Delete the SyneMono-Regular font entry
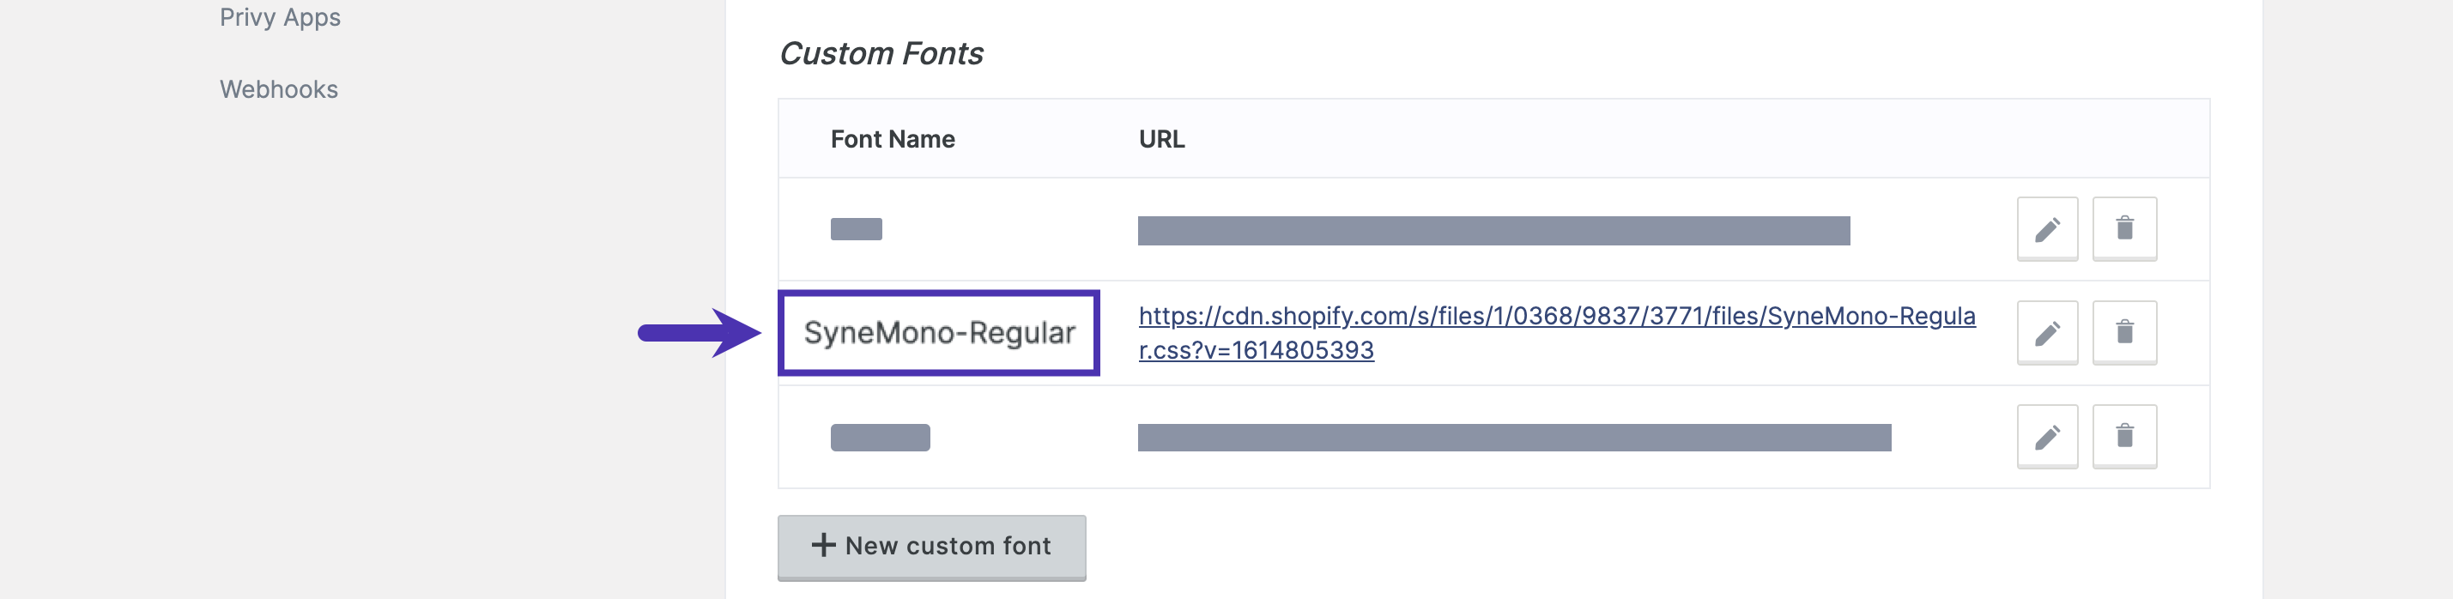The width and height of the screenshot is (2453, 599). 2123,332
